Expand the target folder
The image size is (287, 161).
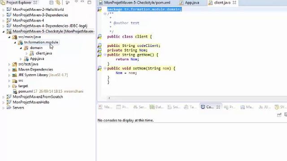tap(9, 86)
